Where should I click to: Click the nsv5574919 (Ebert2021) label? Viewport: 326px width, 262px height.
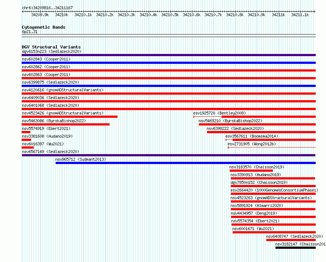pyautogui.click(x=46, y=128)
